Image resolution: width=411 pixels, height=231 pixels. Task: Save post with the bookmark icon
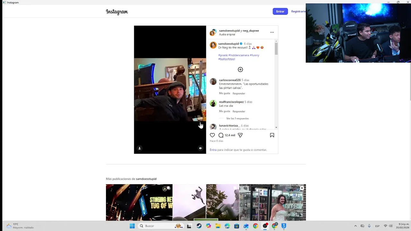pyautogui.click(x=272, y=135)
